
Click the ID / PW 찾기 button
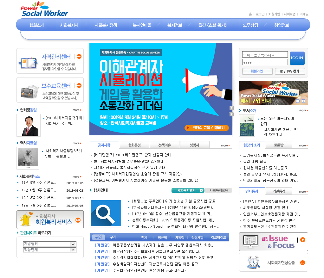tap(289, 71)
